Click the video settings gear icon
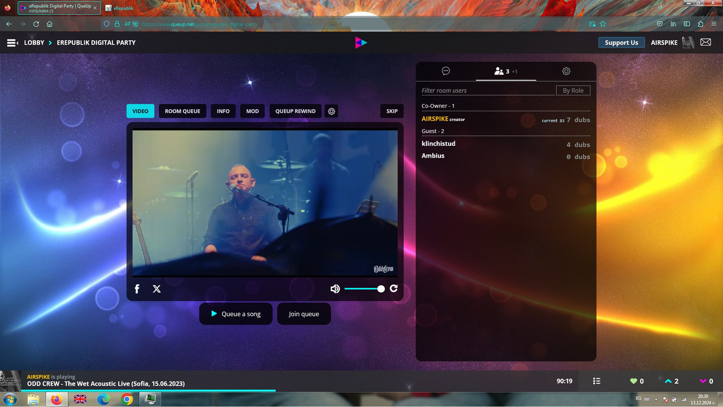This screenshot has width=723, height=407. (332, 111)
